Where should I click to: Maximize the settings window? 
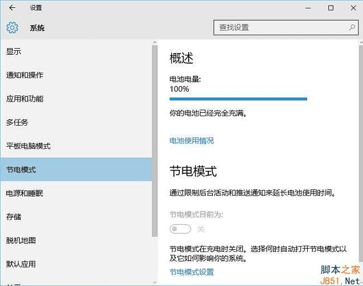click(x=331, y=8)
